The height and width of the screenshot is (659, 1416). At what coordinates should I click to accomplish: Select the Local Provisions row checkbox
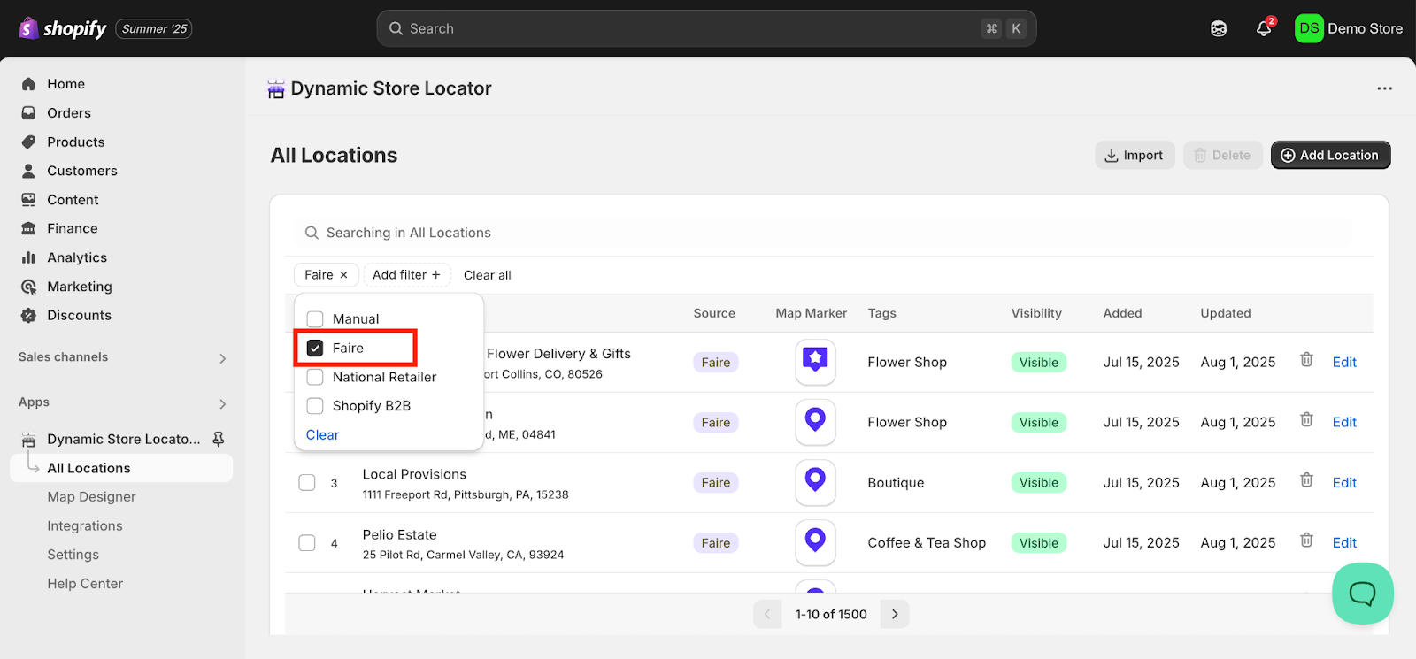tap(307, 483)
